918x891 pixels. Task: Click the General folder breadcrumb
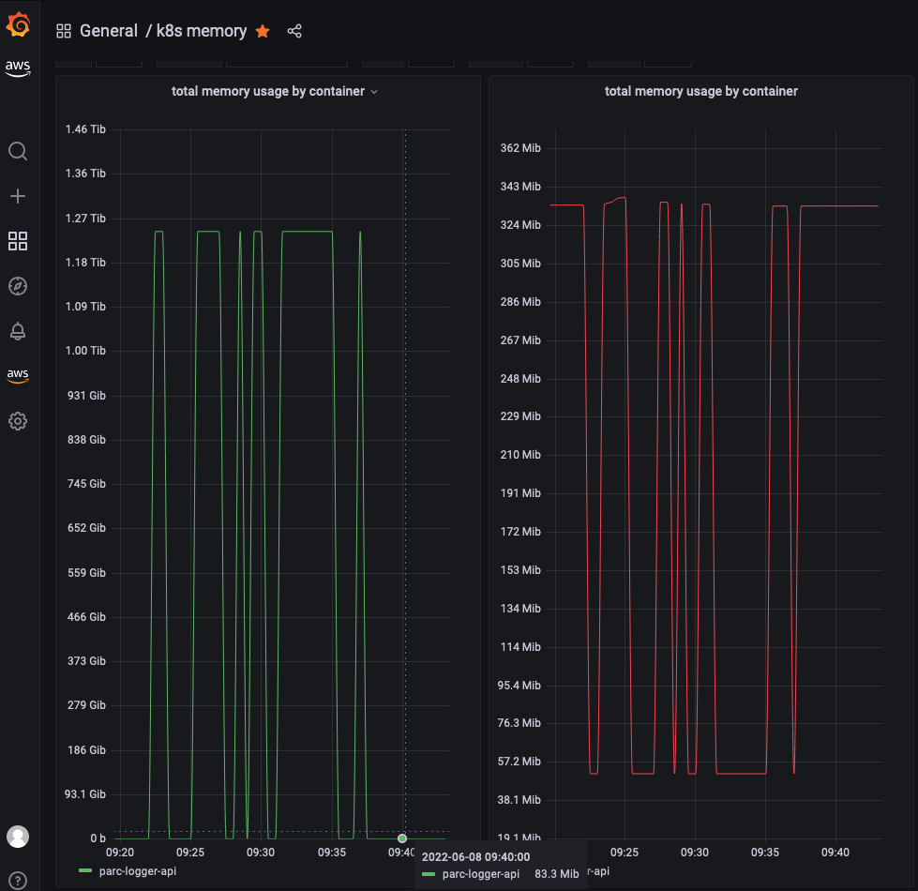click(109, 30)
